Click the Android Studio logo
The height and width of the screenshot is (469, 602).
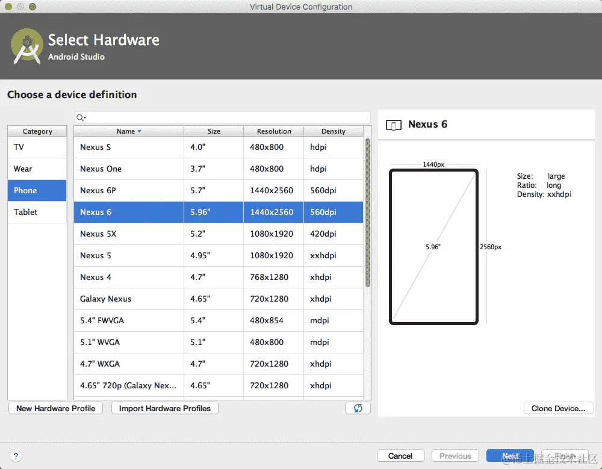(x=27, y=46)
